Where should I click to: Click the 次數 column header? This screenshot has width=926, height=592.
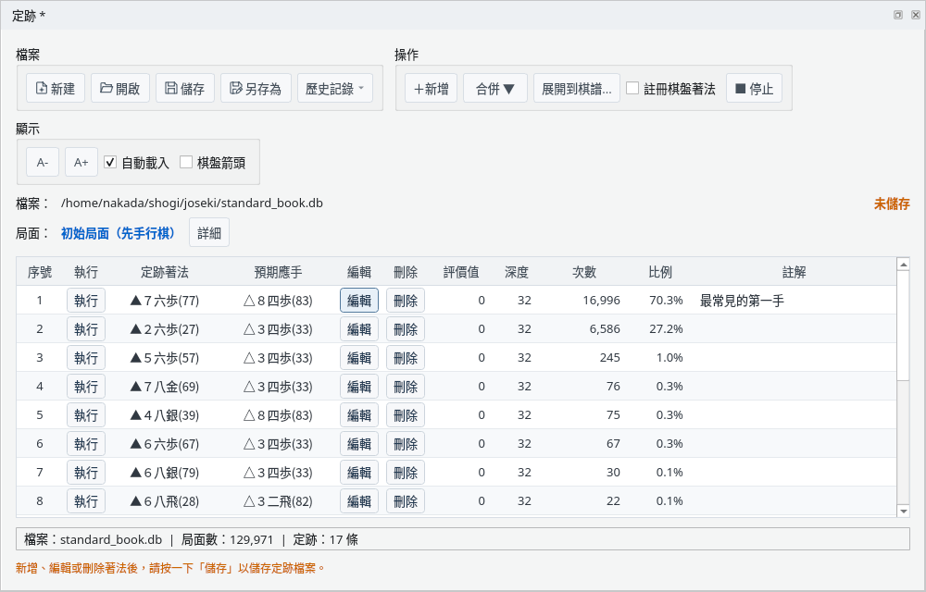[x=584, y=272]
